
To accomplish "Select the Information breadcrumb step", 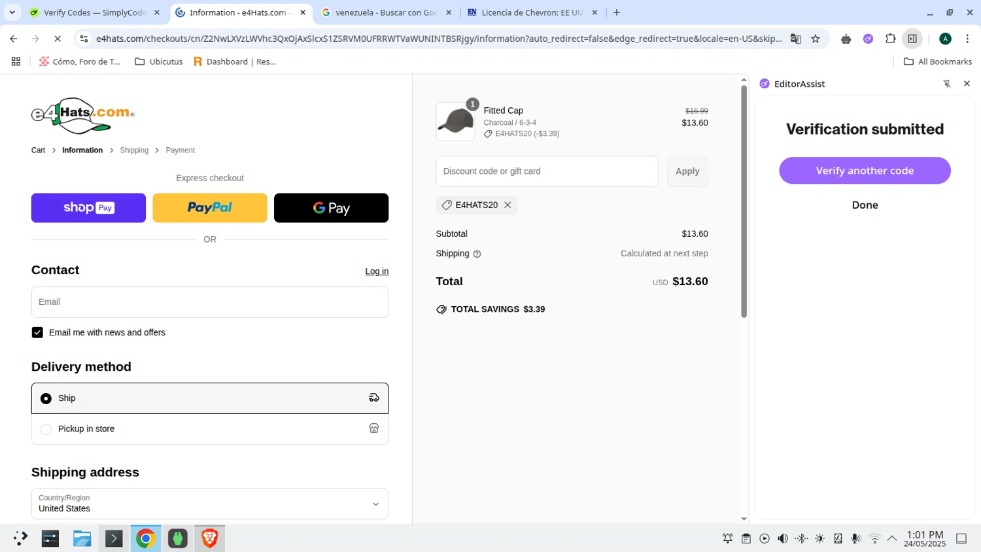I will click(x=82, y=150).
